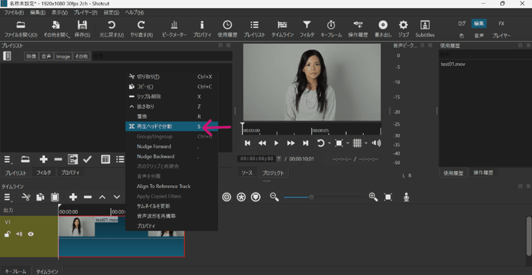Mute the V1 track audio

19,234
